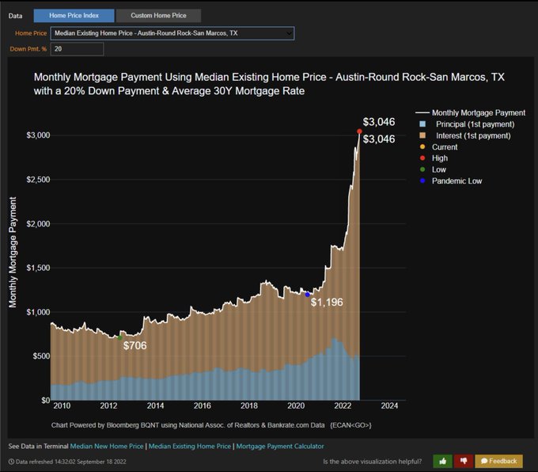Click the speech bubble in Feedback button

tap(484, 461)
